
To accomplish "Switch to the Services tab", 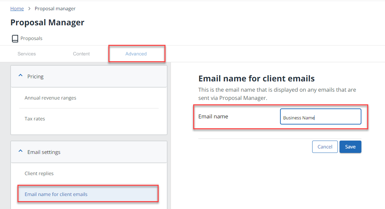I will point(27,54).
